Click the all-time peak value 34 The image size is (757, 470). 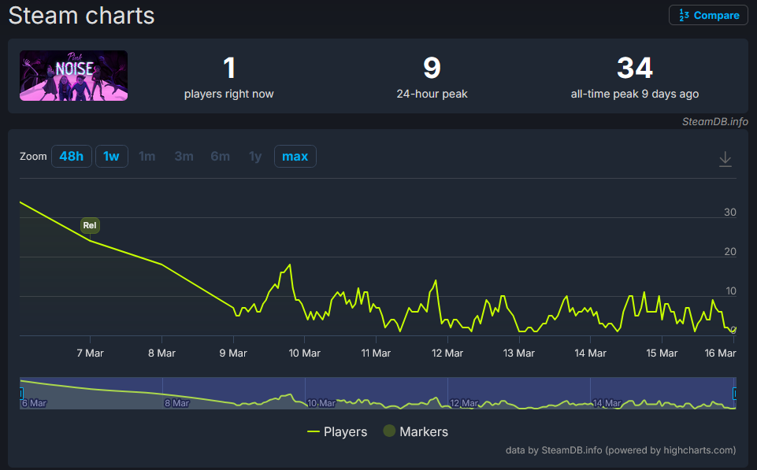coord(635,68)
